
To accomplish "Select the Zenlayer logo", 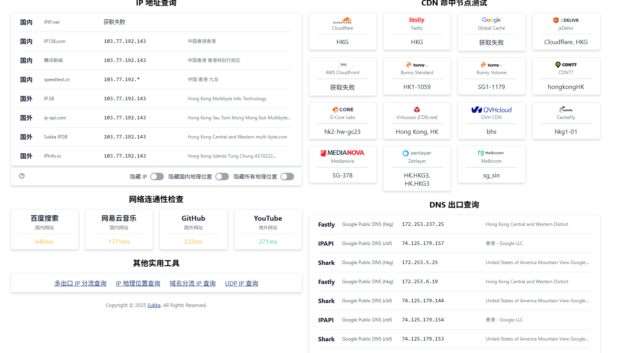I will 417,153.
